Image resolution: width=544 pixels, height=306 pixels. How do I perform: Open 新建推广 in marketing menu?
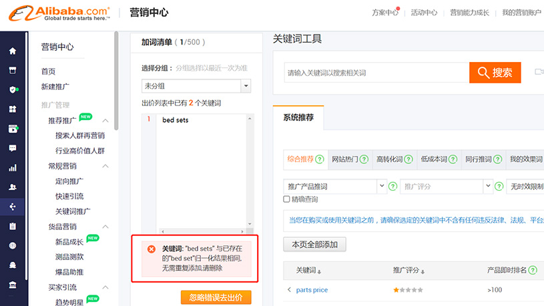55,87
